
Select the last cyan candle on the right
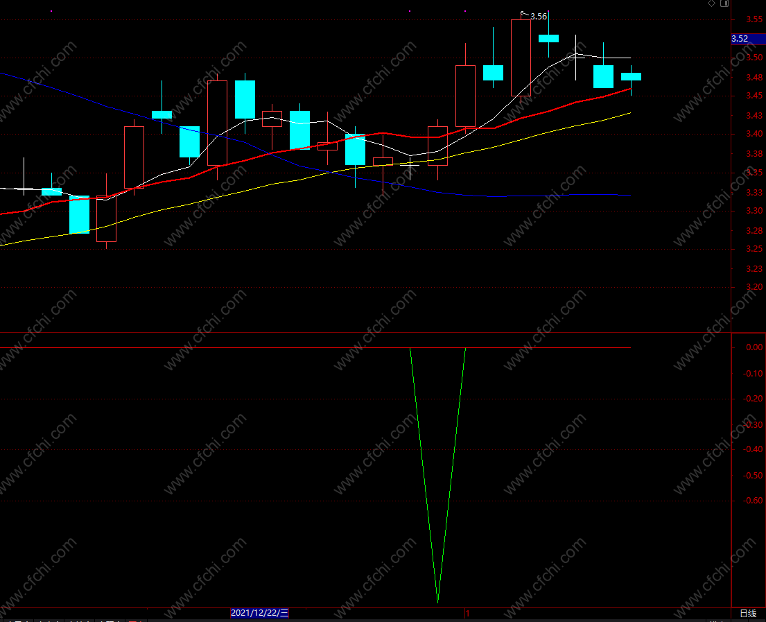click(631, 77)
